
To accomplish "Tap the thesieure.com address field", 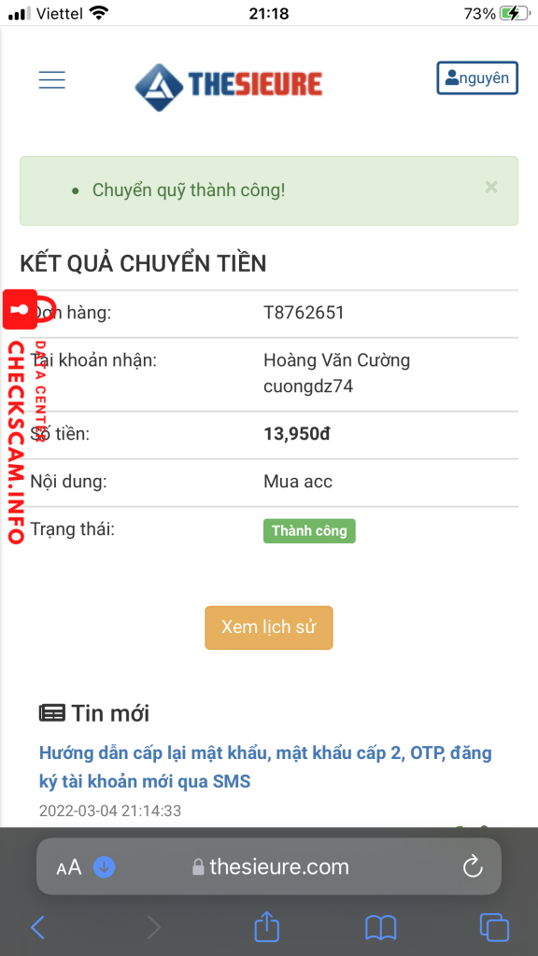I will (x=269, y=866).
